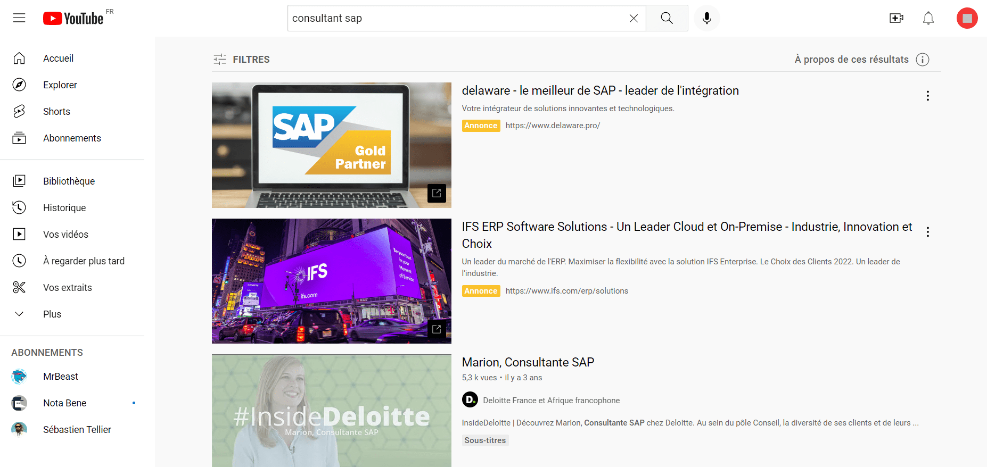Click the Sous-titres badge

coord(485,440)
